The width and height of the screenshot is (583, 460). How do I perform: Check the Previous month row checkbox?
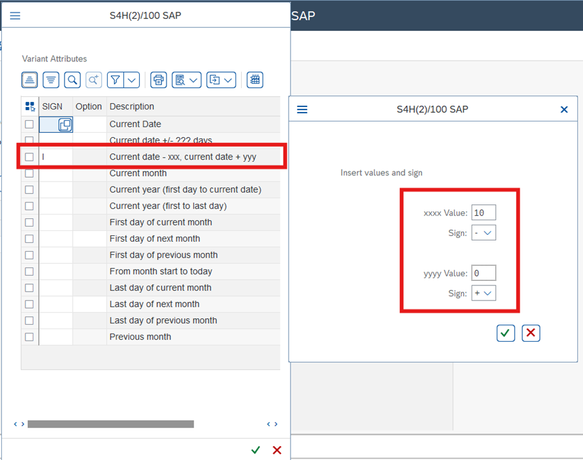click(29, 337)
